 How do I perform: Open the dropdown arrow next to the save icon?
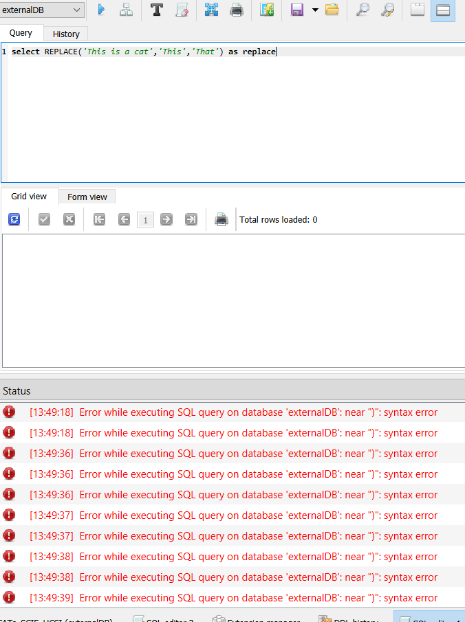coord(315,10)
